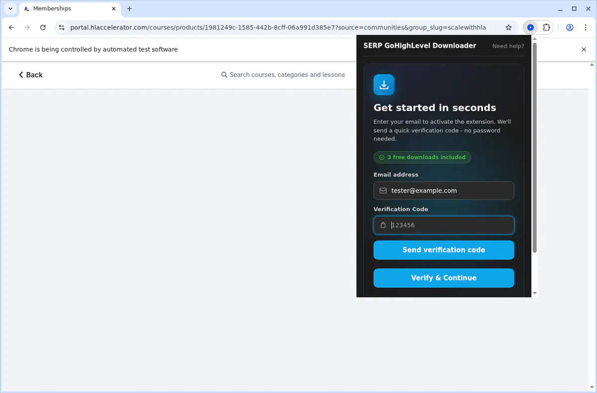Click the Get started in seconds heading
597x393 pixels.
(x=435, y=107)
